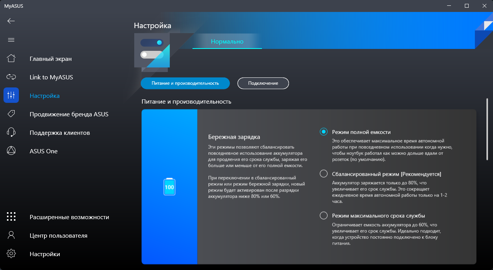Select Настройка in the sidebar

coord(44,96)
